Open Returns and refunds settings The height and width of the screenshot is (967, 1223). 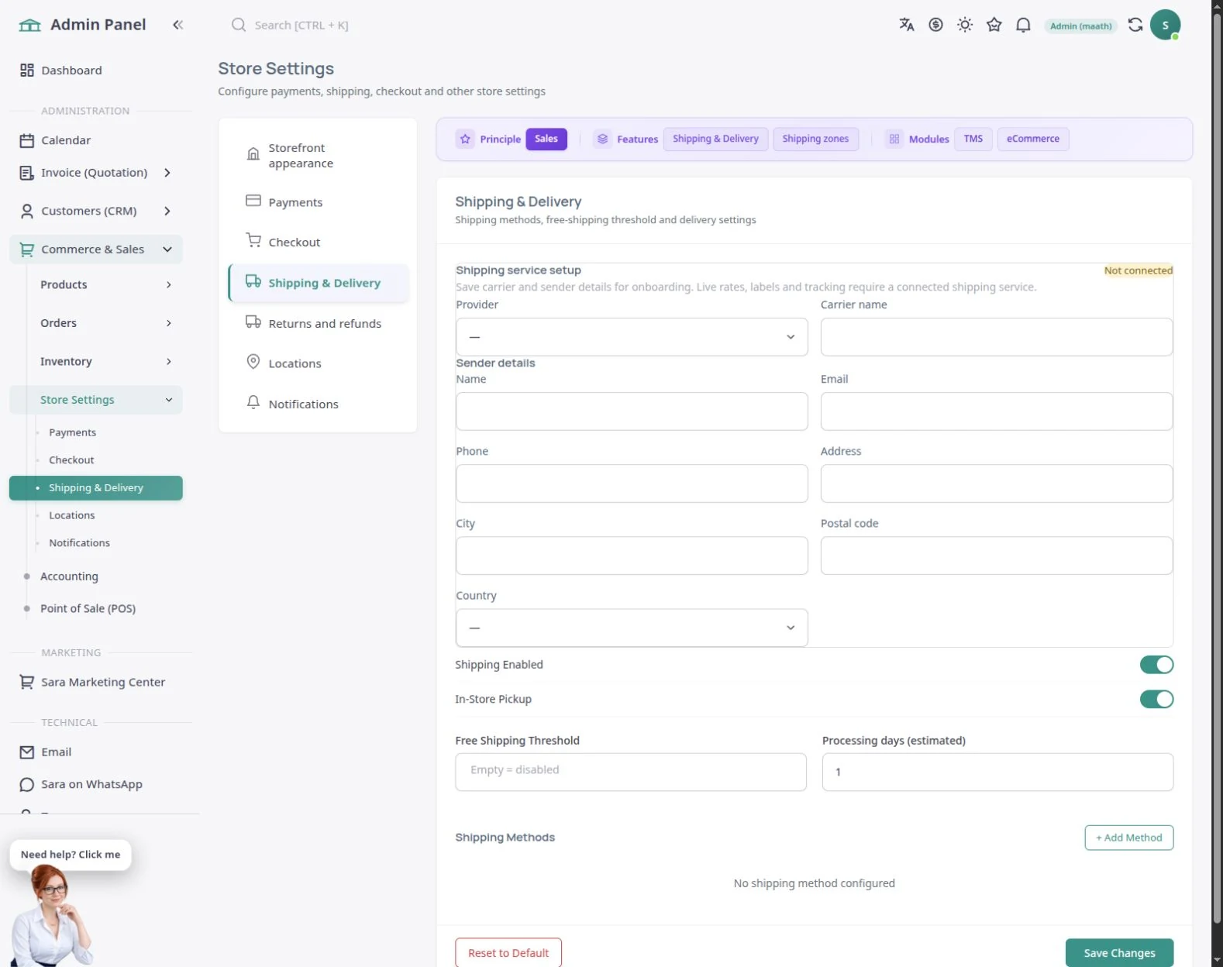[x=318, y=323]
